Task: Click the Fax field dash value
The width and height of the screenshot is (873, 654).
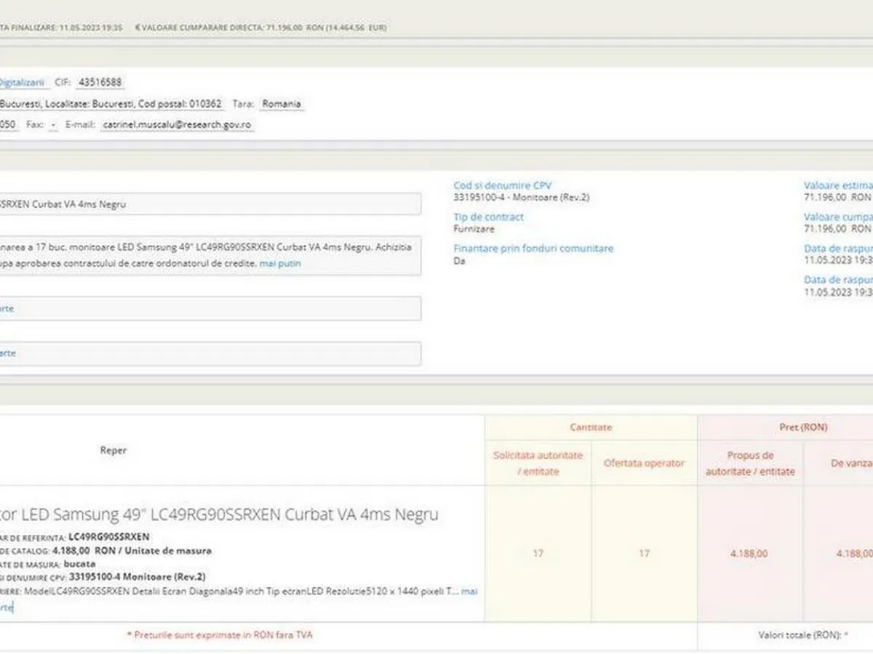Action: click(x=53, y=125)
